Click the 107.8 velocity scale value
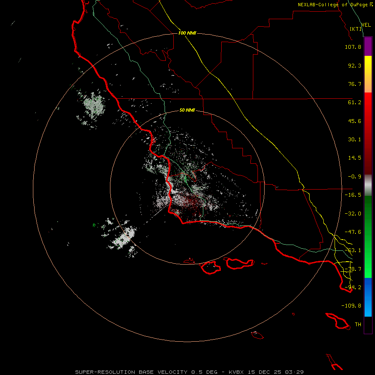Screen dimensions: 375x375 (x=353, y=47)
